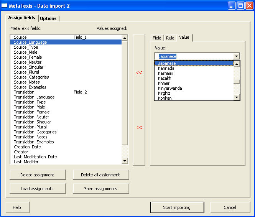The width and height of the screenshot is (255, 217).
Task: Choose Kazakh in the dropdown list
Action: point(194,78)
